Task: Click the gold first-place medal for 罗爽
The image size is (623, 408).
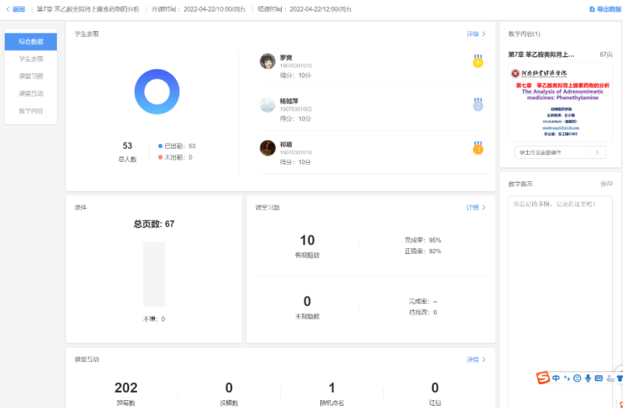Action: [x=477, y=61]
